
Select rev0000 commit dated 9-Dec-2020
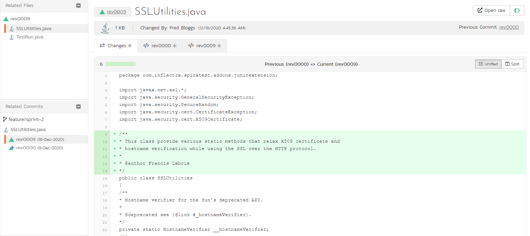[40, 148]
